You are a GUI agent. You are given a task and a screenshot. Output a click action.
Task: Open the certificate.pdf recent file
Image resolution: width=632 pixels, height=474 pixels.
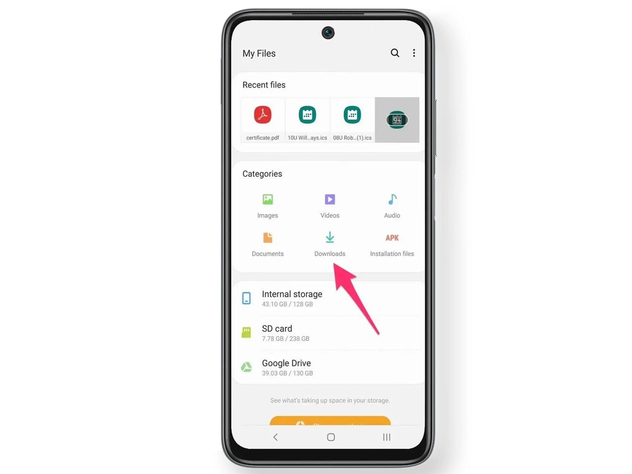click(x=263, y=119)
